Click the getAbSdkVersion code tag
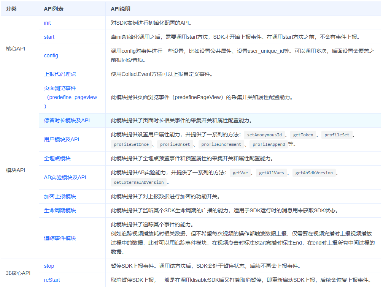 314,173
